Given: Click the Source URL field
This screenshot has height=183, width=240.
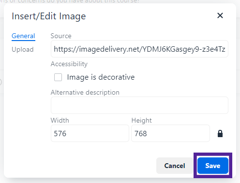Looking at the screenshot, I should tap(139, 49).
